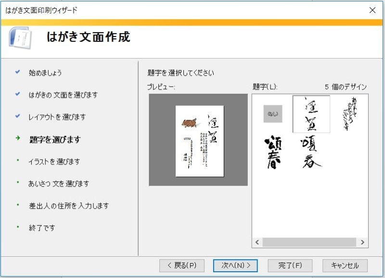Choose the あけましておめでとう handwritten title design
The width and height of the screenshot is (385, 278).
pyautogui.click(x=350, y=114)
